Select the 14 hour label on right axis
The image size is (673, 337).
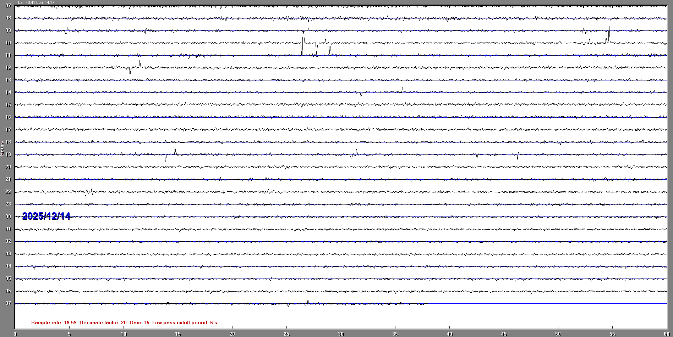664,92
